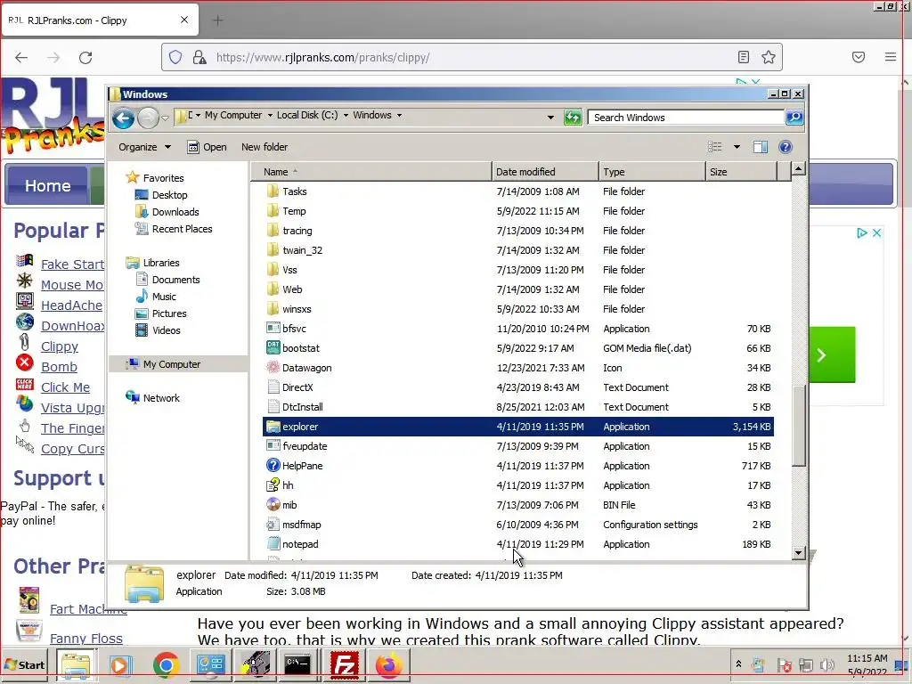Refresh the Windows folder view
This screenshot has width=912, height=684.
click(573, 118)
